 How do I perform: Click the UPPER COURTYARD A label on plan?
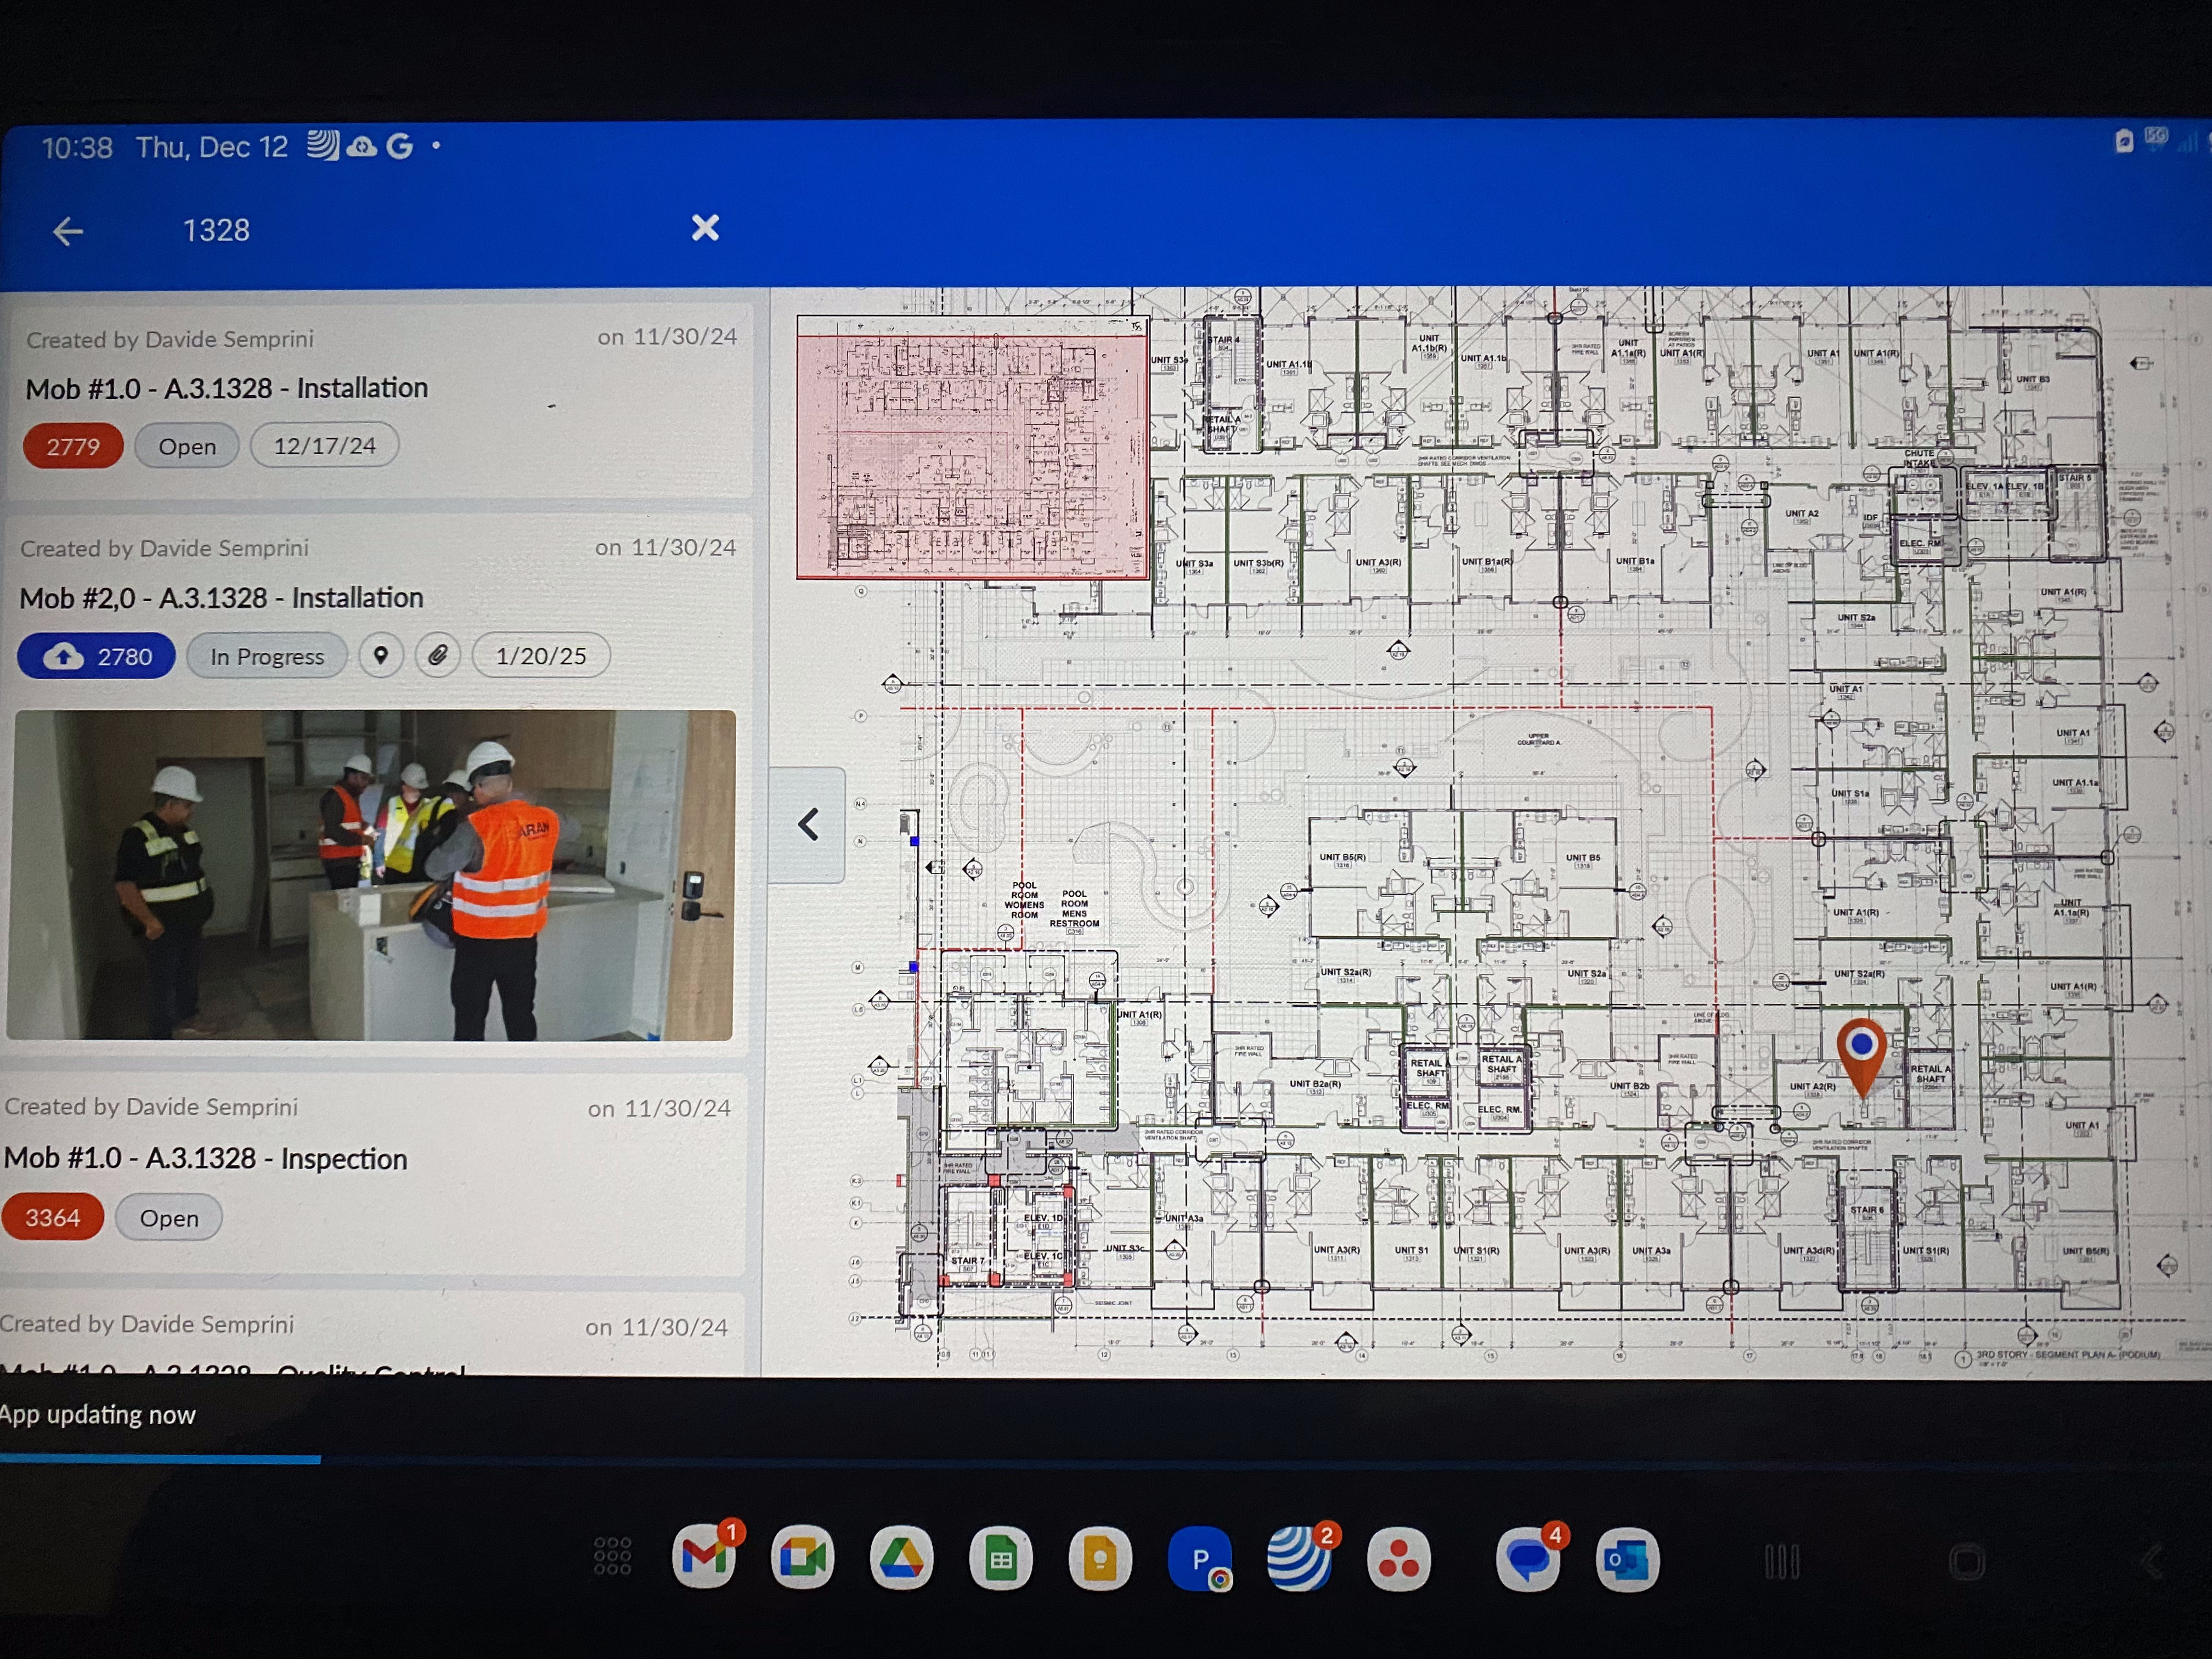pos(1538,739)
